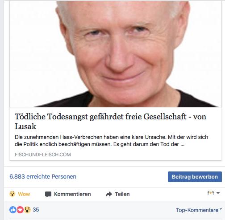Click the Teilen share arrow icon
This screenshot has height=220, width=225.
click(109, 194)
